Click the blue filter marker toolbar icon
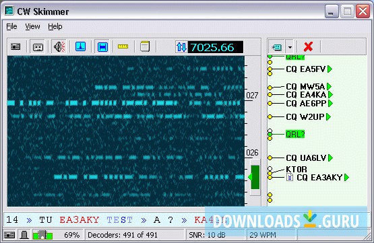Screen dimensions: 374x243 click(80, 46)
